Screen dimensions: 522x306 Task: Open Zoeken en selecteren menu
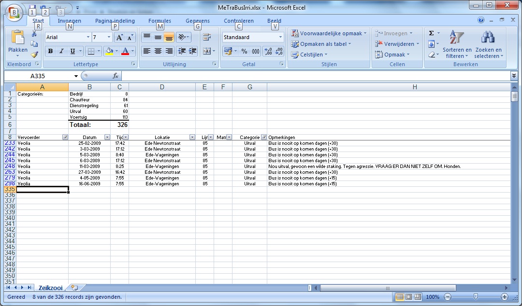488,44
